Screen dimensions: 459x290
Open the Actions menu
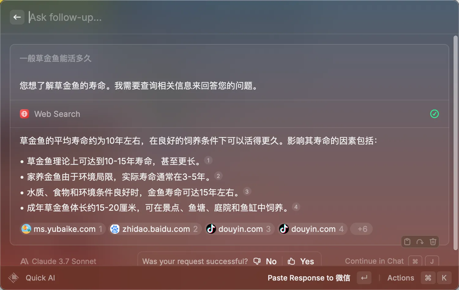pos(401,278)
